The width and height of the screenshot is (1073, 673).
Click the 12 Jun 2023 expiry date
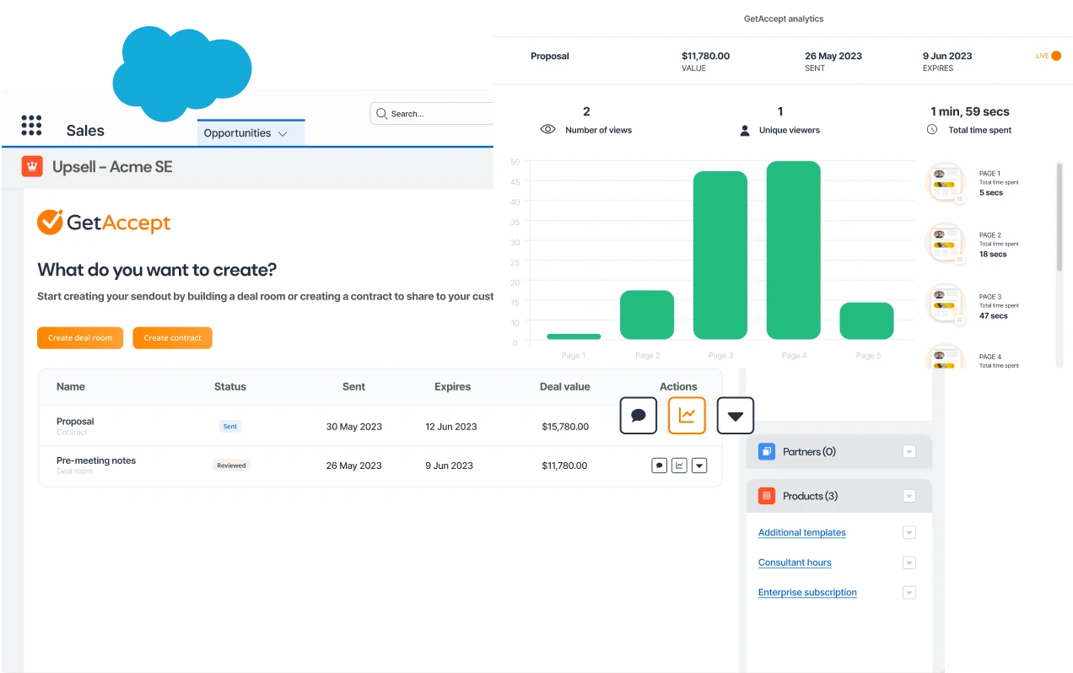(451, 427)
